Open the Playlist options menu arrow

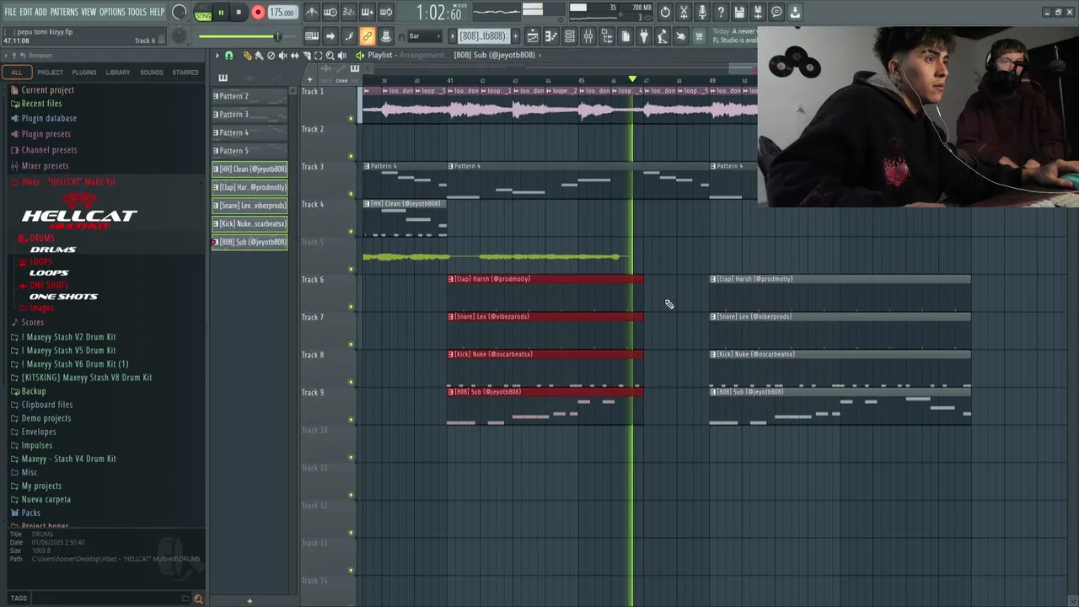[x=217, y=55]
